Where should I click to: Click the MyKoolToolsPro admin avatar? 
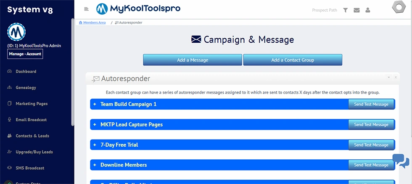[16, 32]
